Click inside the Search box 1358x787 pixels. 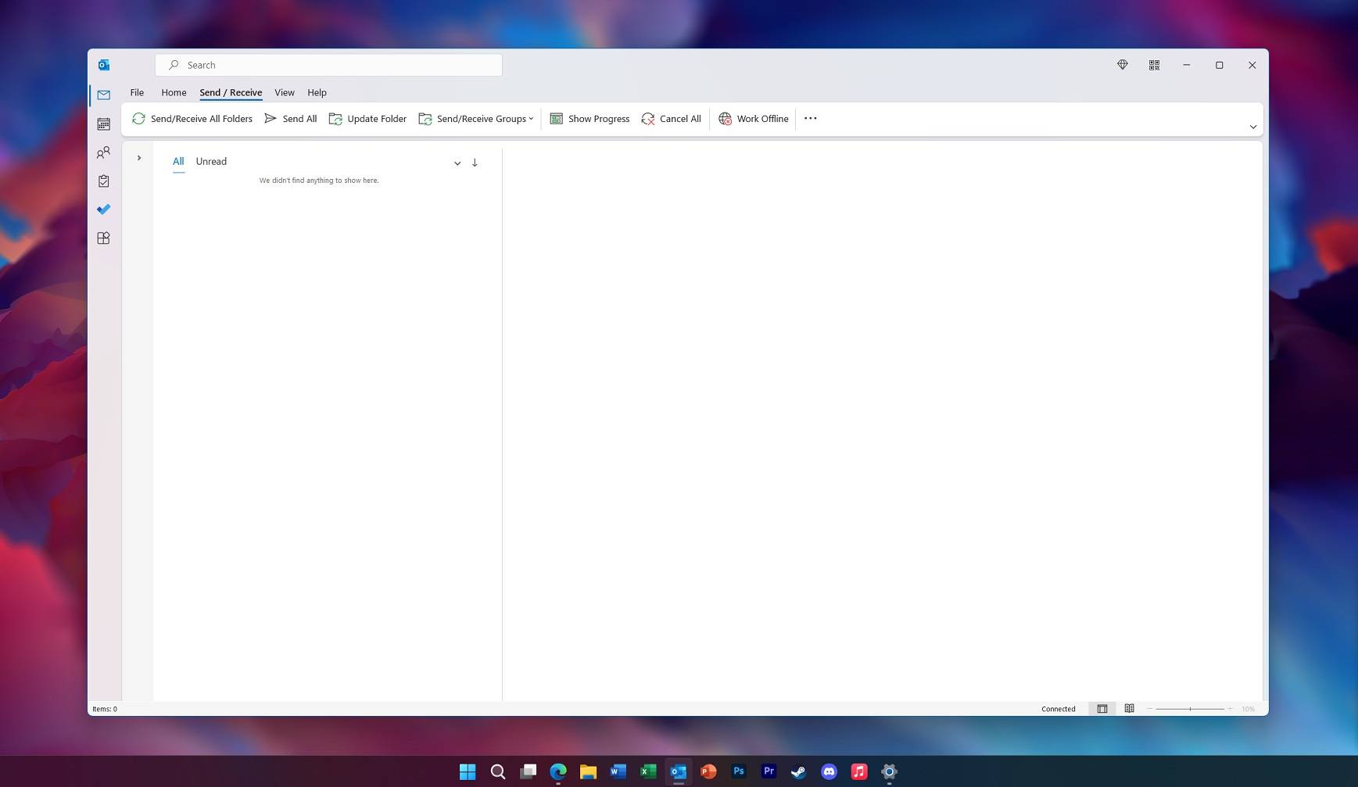[x=328, y=65]
